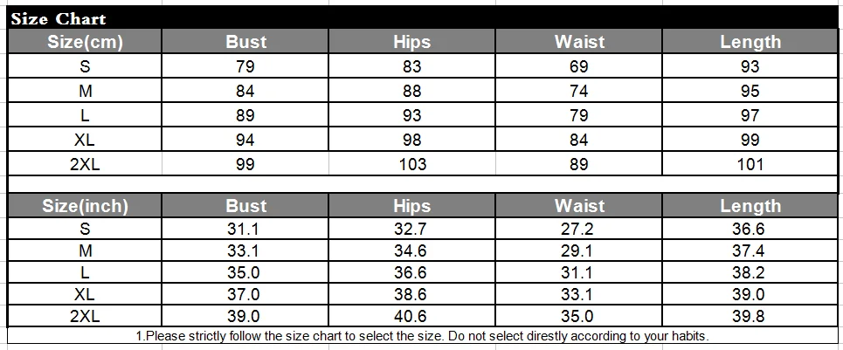Select the length cell showing 101
The height and width of the screenshot is (350, 843).
tap(750, 164)
